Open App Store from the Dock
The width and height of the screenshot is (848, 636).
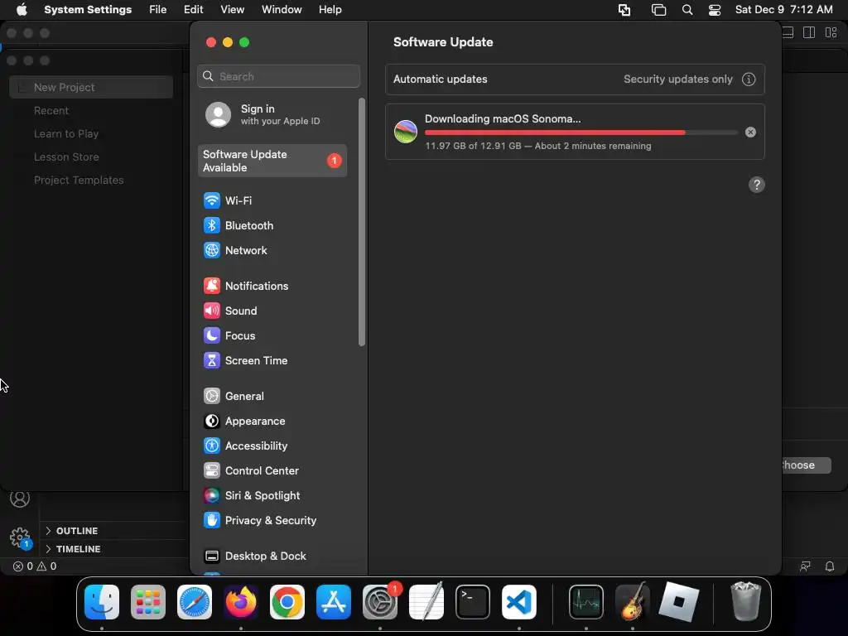coord(334,602)
